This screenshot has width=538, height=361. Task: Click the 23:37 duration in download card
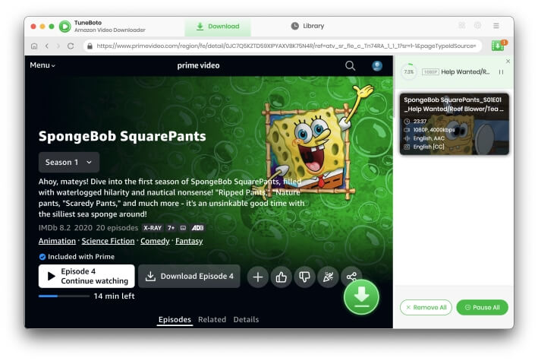[x=420, y=122]
